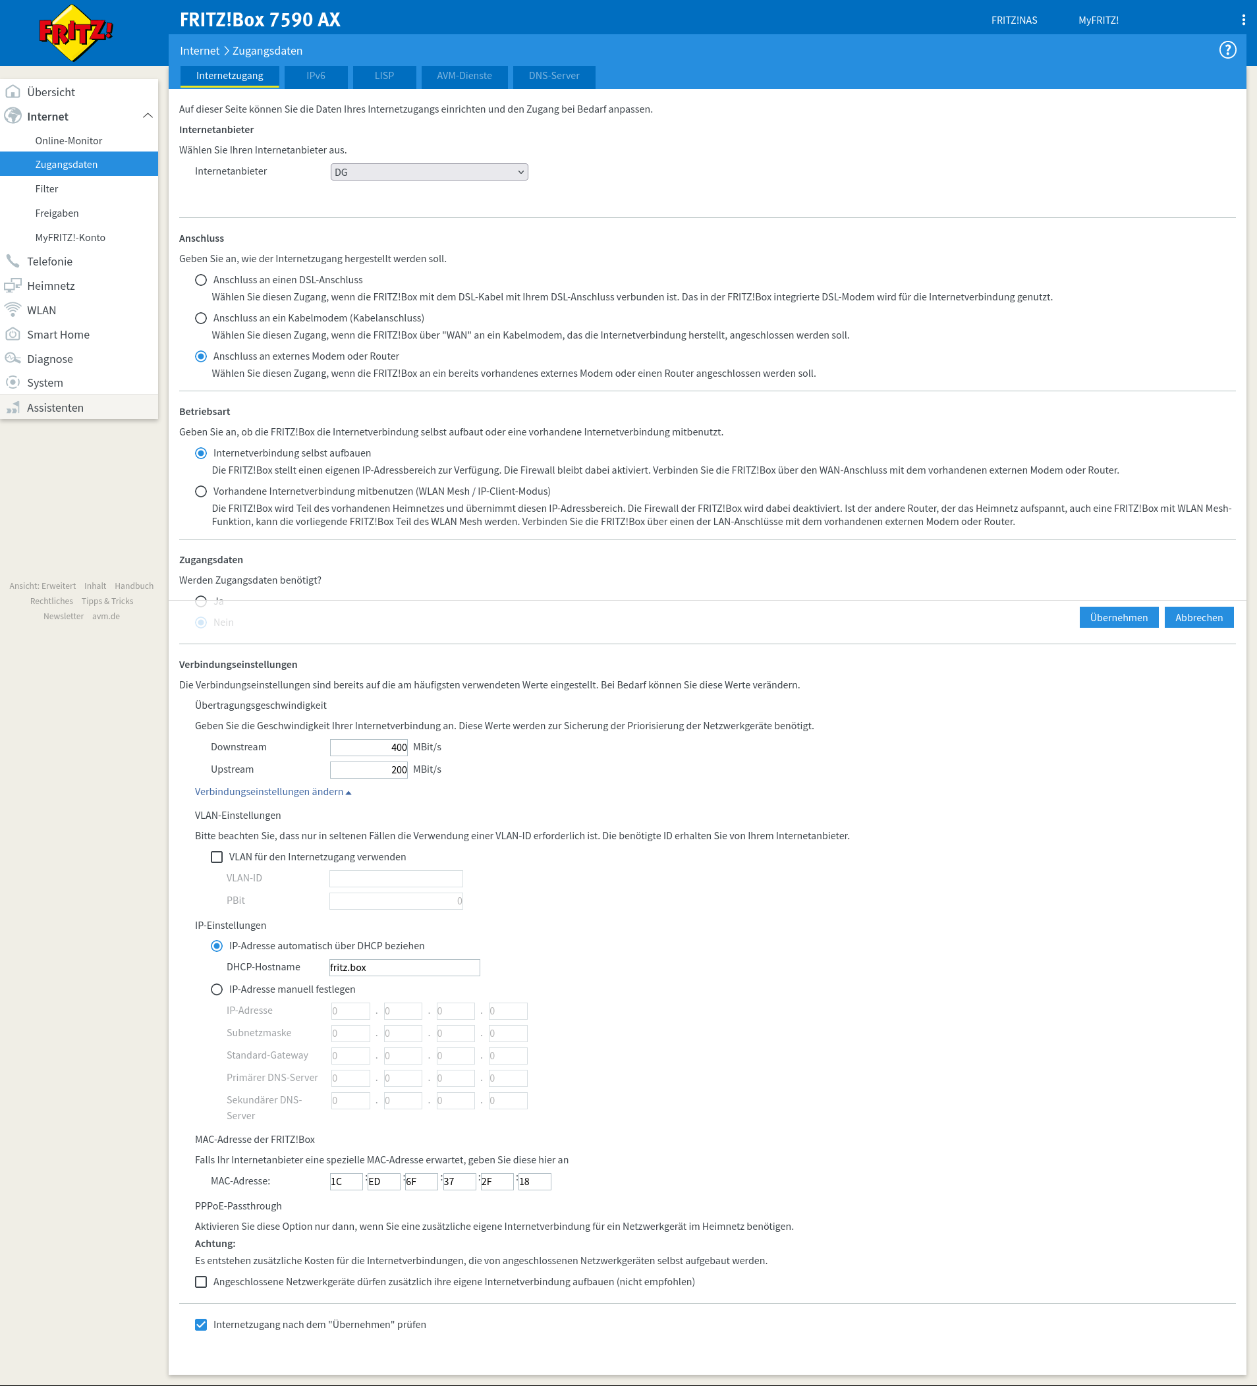
Task: Select IP-Adresse automatisch über DHCP
Action: pyautogui.click(x=217, y=946)
